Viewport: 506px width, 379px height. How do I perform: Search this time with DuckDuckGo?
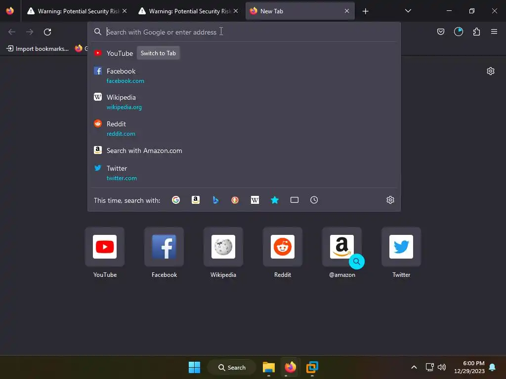coord(235,200)
